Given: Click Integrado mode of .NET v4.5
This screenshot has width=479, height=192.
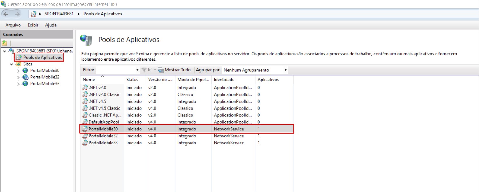Looking at the screenshot, I should click(187, 101).
